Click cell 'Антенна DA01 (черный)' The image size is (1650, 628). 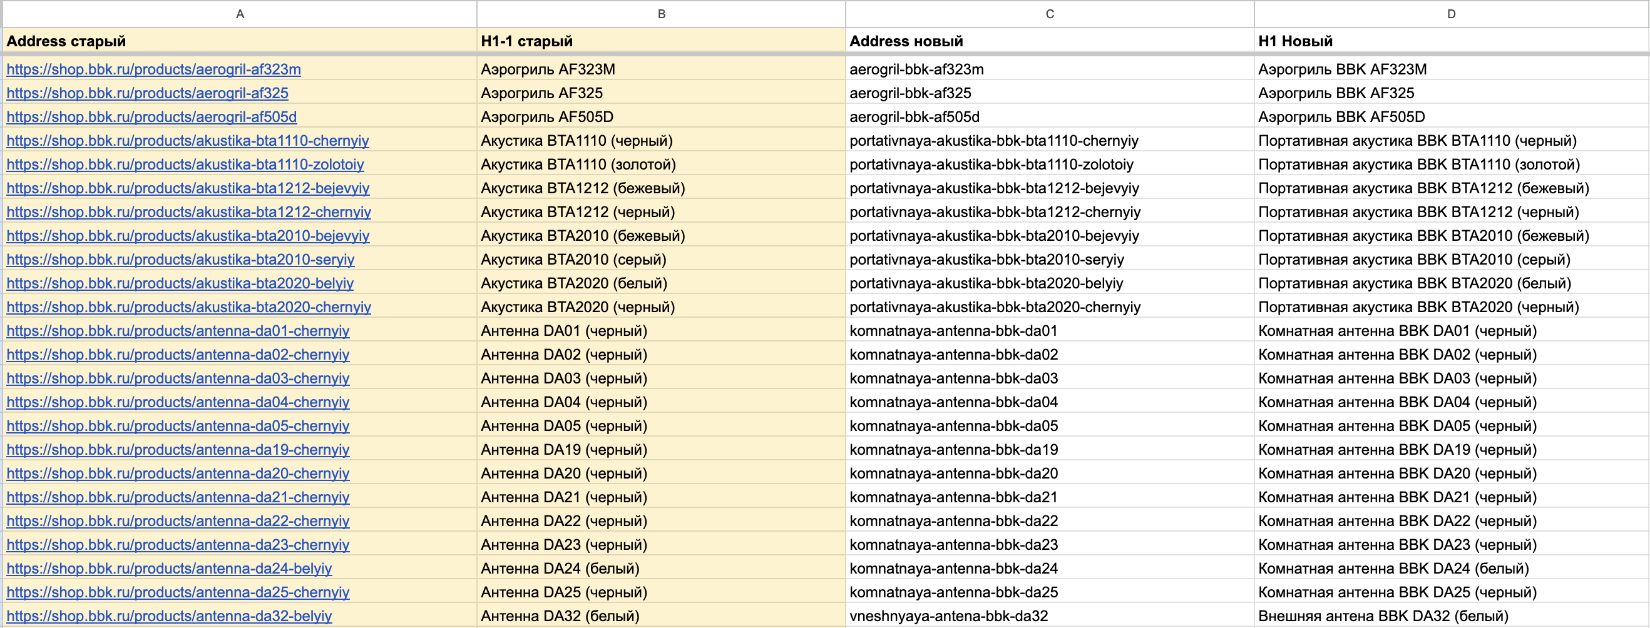661,330
